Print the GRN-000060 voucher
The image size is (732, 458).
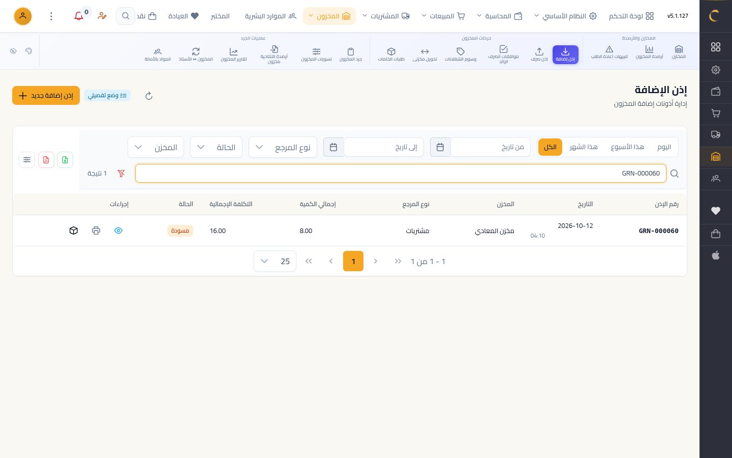[x=96, y=231]
